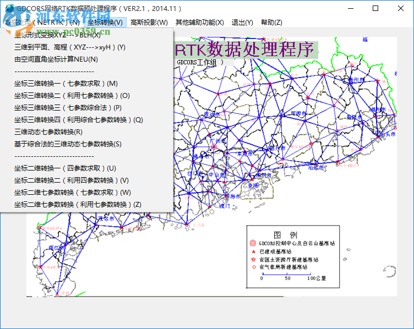The image size is (414, 329).
Task: Click the red triangle 已建成基准站 legend icon
Action: click(x=253, y=251)
